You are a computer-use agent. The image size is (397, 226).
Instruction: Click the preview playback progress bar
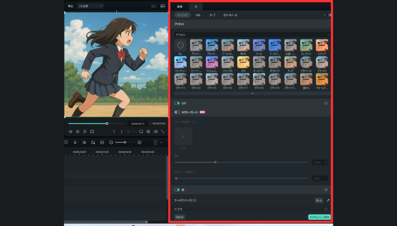coord(96,124)
